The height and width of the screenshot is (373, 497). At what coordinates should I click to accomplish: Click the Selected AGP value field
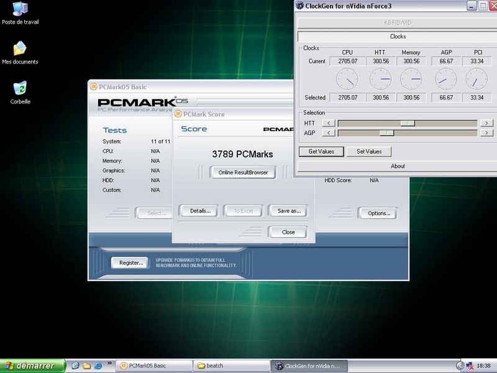446,98
